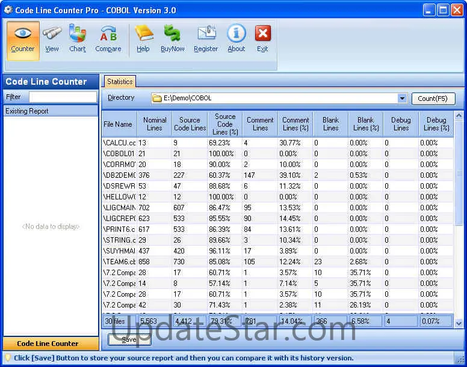Click the 30 files total cell

click(119, 321)
